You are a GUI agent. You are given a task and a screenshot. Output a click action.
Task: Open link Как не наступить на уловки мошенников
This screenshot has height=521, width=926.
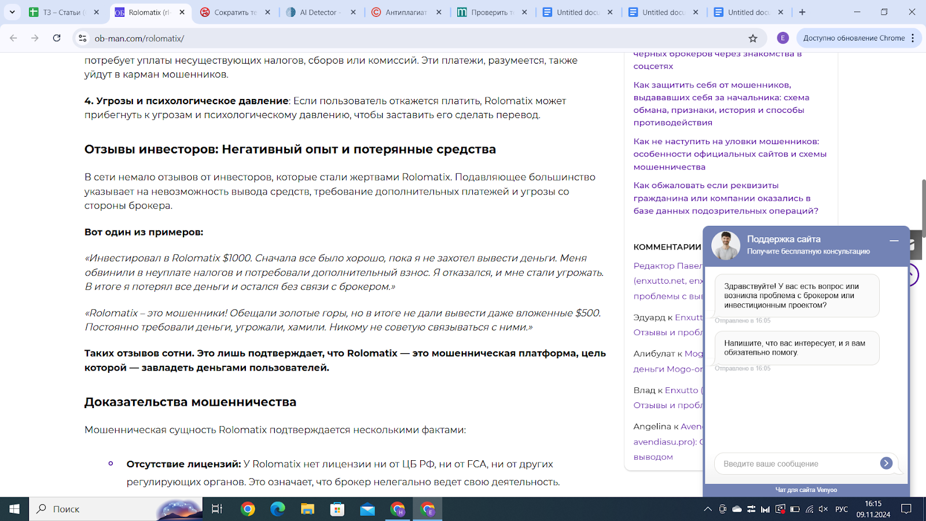pyautogui.click(x=730, y=154)
